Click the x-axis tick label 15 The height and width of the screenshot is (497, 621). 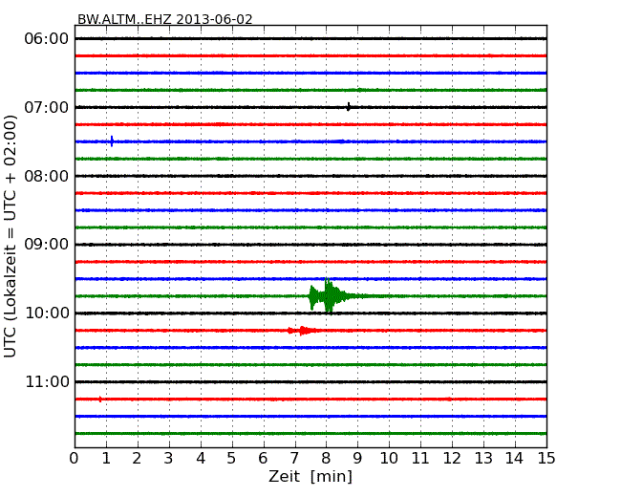coord(546,459)
